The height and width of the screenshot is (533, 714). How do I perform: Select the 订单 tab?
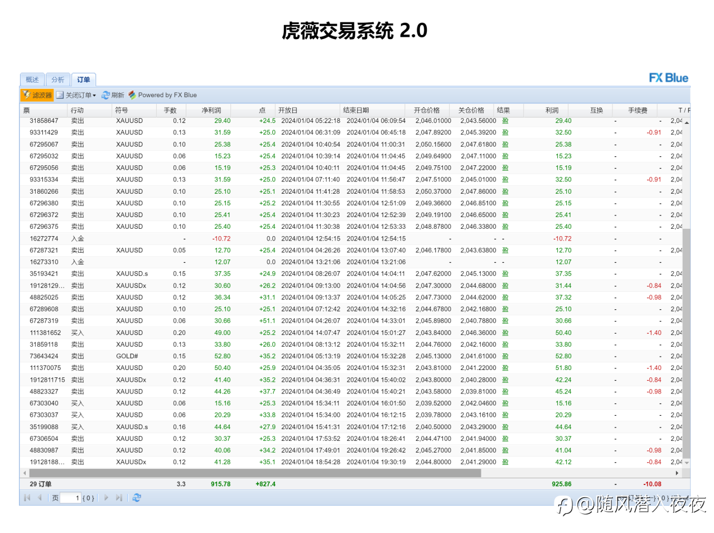click(x=84, y=80)
